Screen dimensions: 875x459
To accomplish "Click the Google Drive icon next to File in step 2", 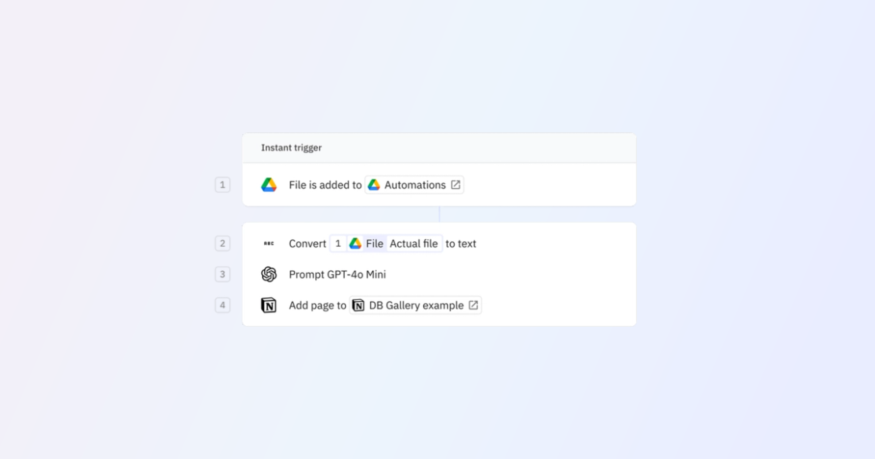I will (x=355, y=243).
